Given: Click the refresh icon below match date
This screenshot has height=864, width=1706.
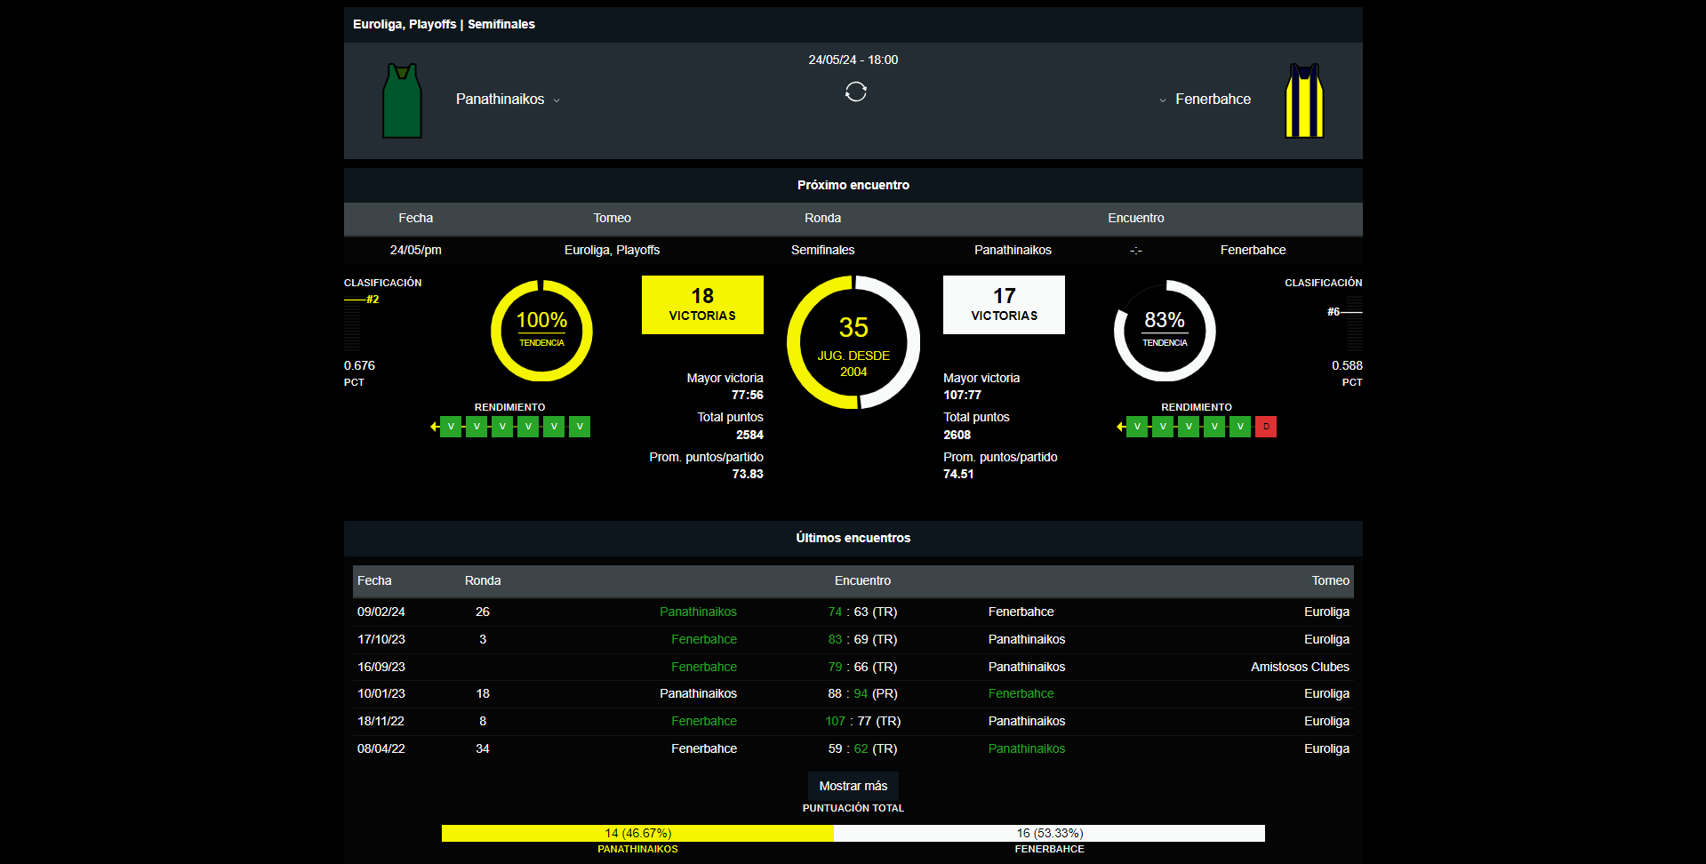Looking at the screenshot, I should 855,92.
